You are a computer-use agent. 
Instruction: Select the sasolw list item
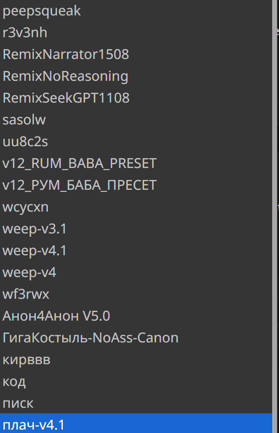pos(24,120)
